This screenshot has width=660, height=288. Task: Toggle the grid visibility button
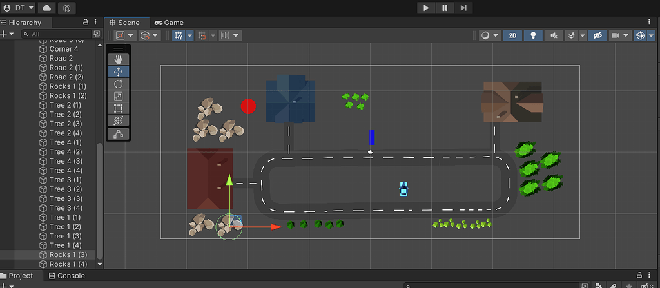click(x=179, y=36)
